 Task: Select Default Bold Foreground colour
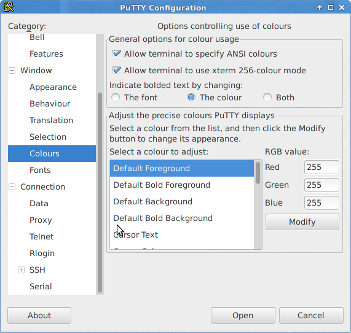[x=182, y=185]
